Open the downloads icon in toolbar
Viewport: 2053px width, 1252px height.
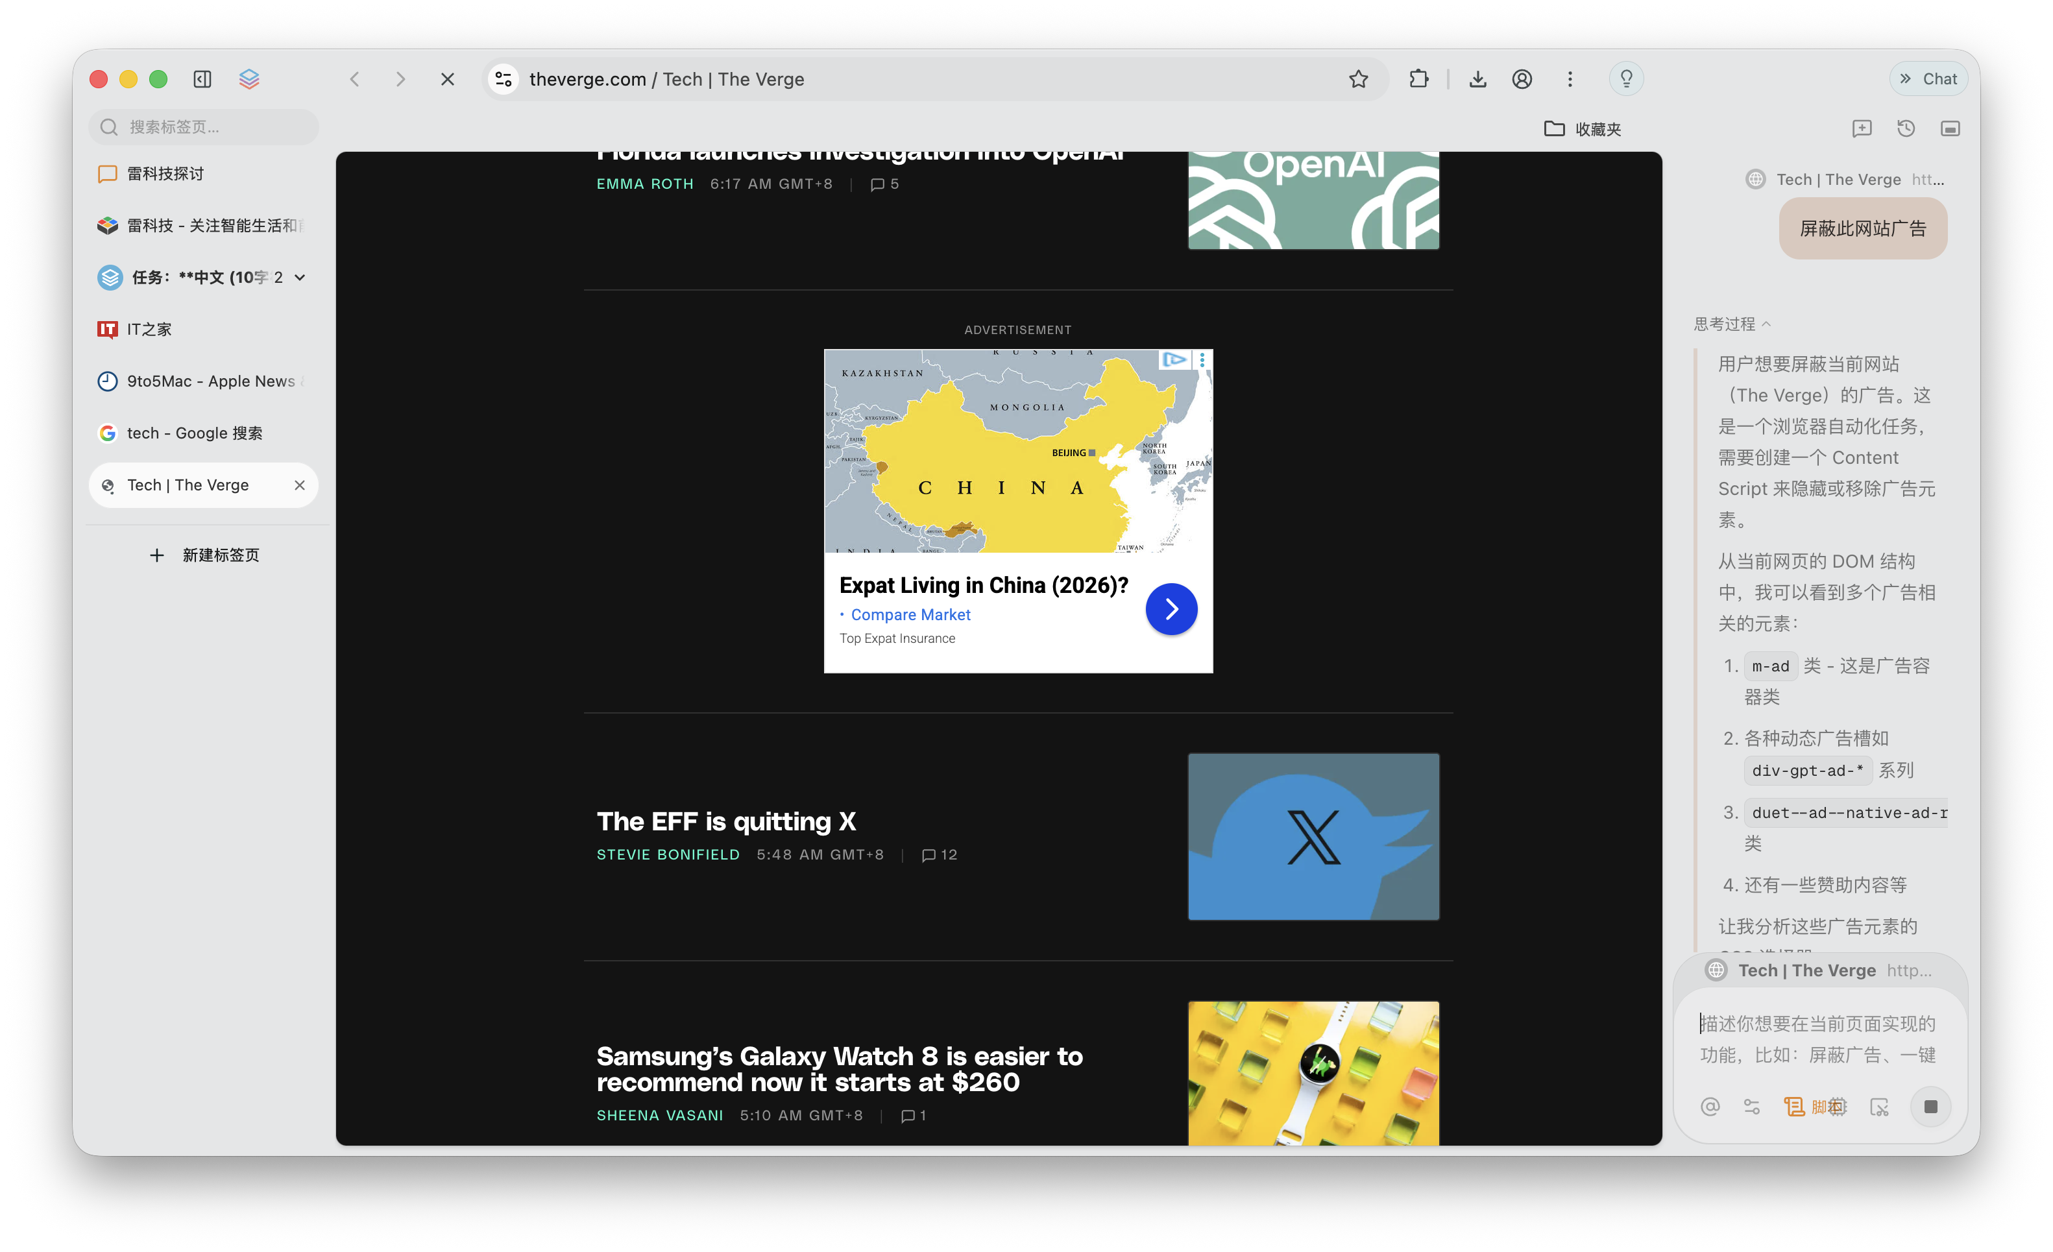pos(1477,79)
